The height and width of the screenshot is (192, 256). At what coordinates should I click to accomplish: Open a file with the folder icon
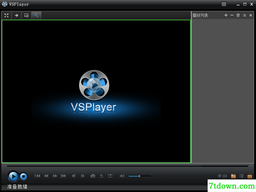coord(233,176)
